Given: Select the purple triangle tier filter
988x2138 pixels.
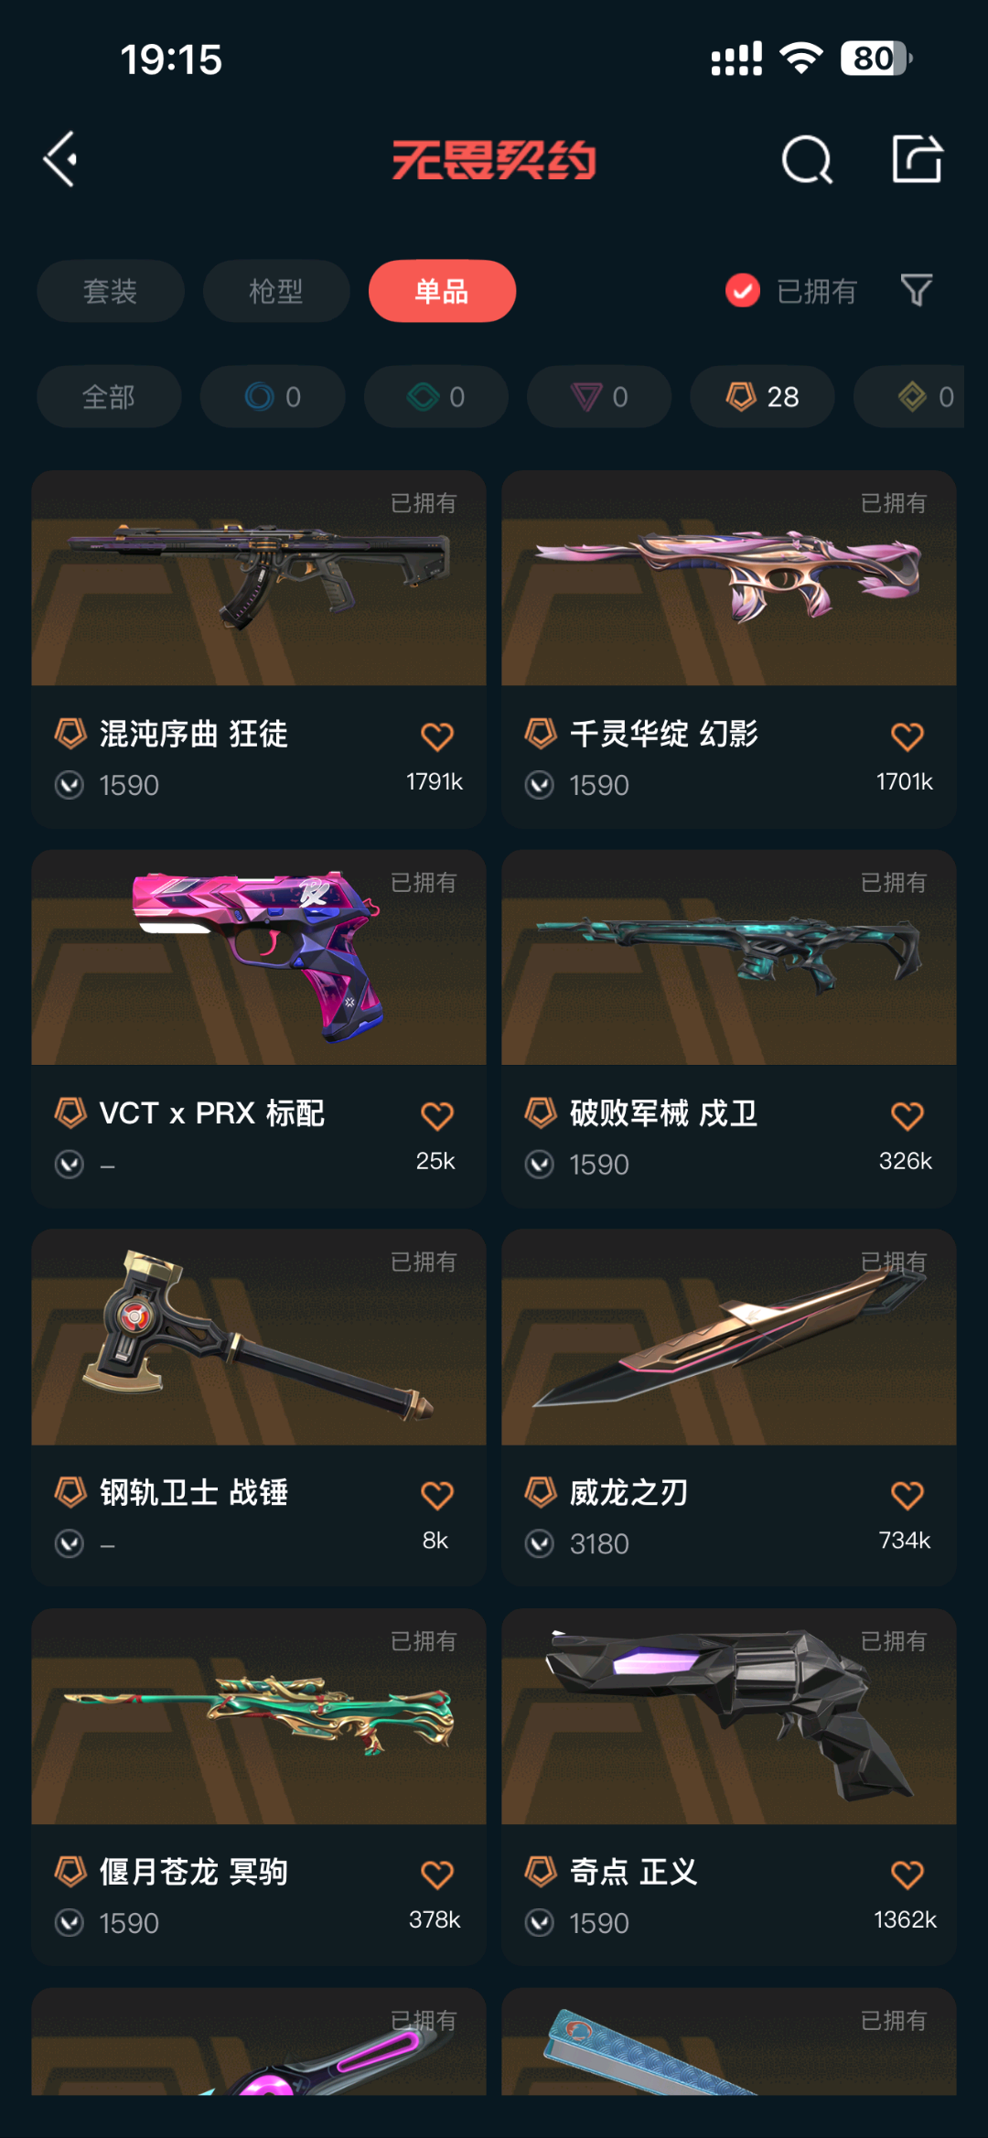Looking at the screenshot, I should click(599, 397).
